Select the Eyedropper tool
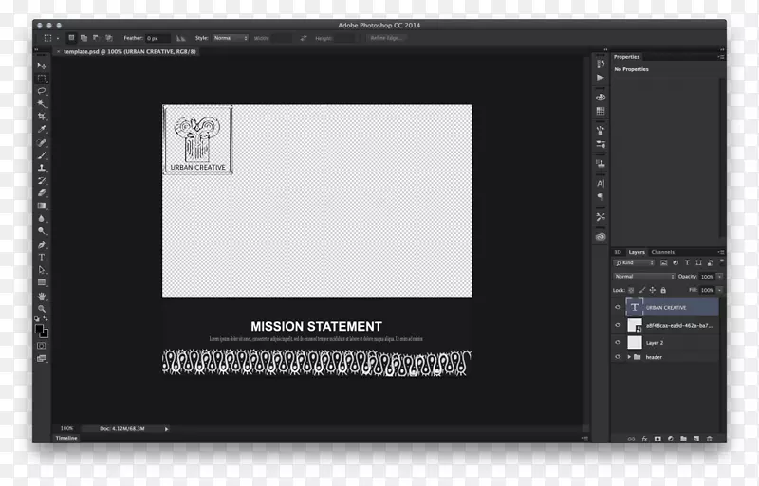The width and height of the screenshot is (759, 486). [x=42, y=129]
